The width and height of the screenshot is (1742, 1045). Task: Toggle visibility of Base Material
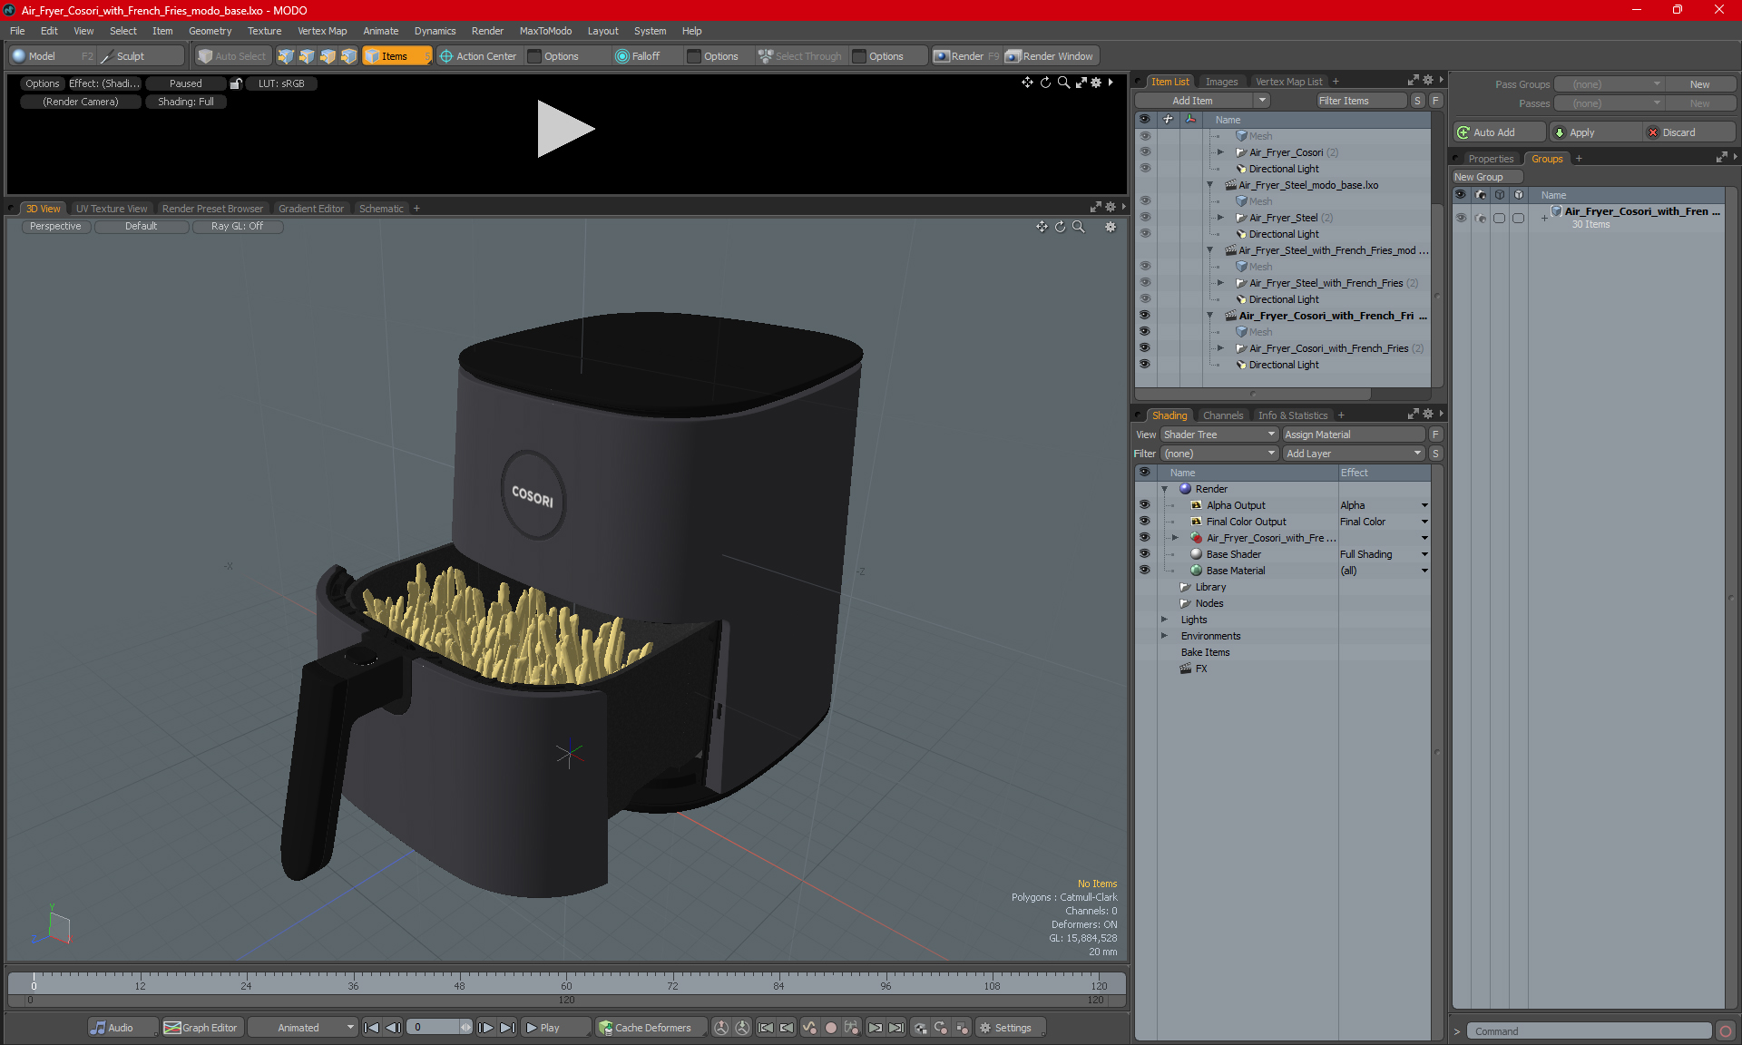[x=1144, y=571]
